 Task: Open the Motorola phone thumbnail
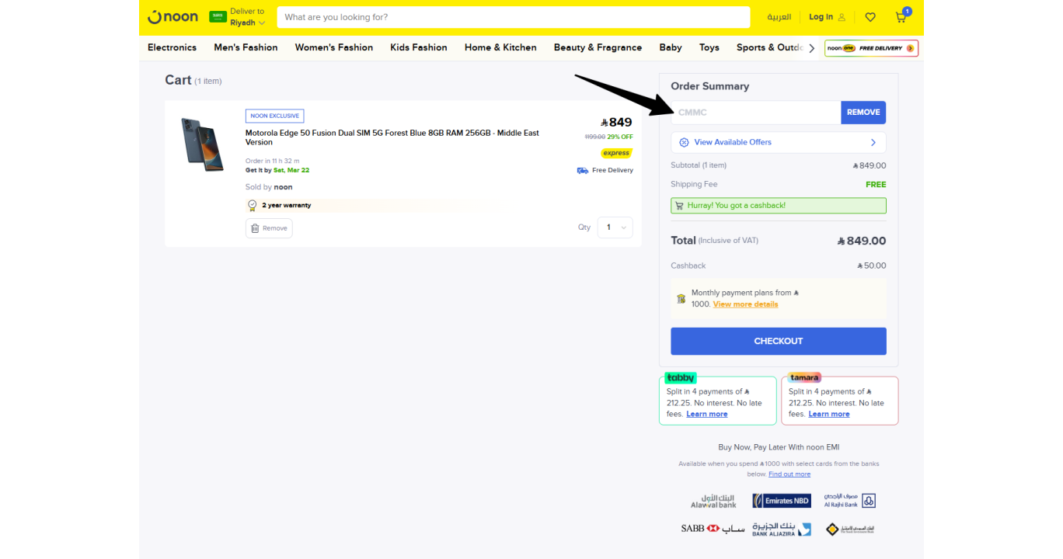click(x=202, y=144)
